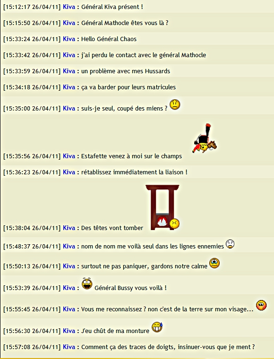The height and width of the screenshot is (359, 274).
Task: Click Kiva's name on the 15:38:04 message
Action: (69, 228)
